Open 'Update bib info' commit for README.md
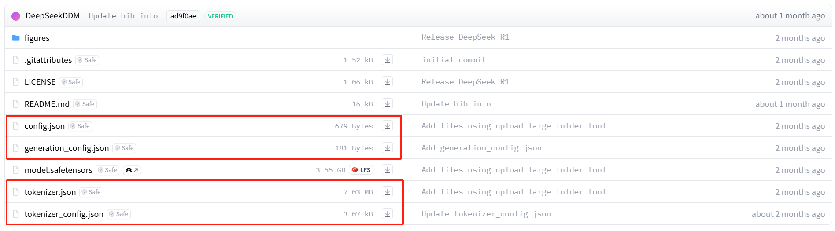 [x=456, y=104]
